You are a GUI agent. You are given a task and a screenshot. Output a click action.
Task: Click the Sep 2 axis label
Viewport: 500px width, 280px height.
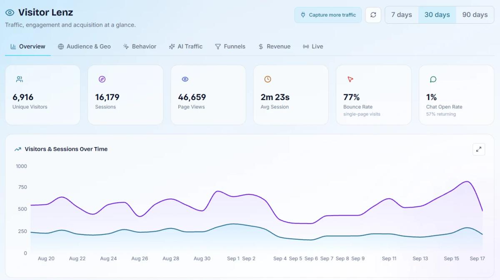pyautogui.click(x=249, y=258)
